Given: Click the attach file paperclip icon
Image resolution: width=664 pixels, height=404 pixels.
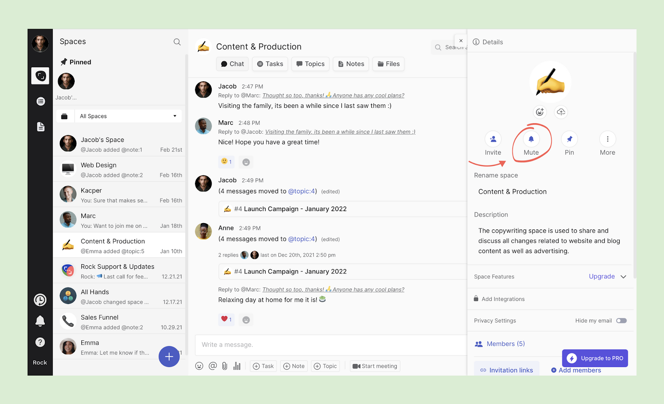Looking at the screenshot, I should pyautogui.click(x=225, y=366).
